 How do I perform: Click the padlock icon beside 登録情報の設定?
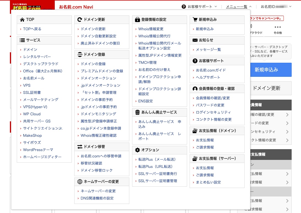pos(138,20)
